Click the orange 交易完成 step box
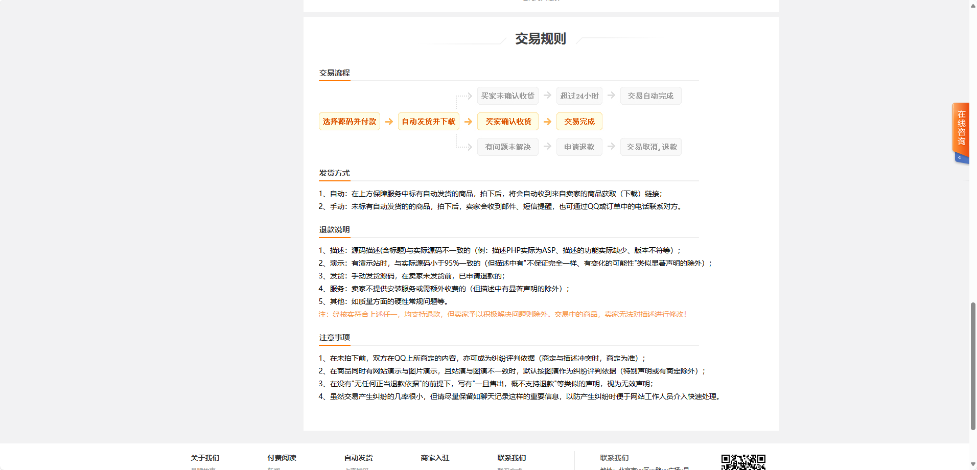 tap(579, 122)
